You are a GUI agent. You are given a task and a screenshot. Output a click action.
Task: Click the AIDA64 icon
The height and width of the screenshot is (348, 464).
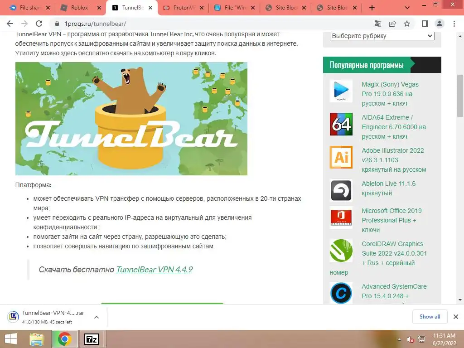tap(341, 124)
